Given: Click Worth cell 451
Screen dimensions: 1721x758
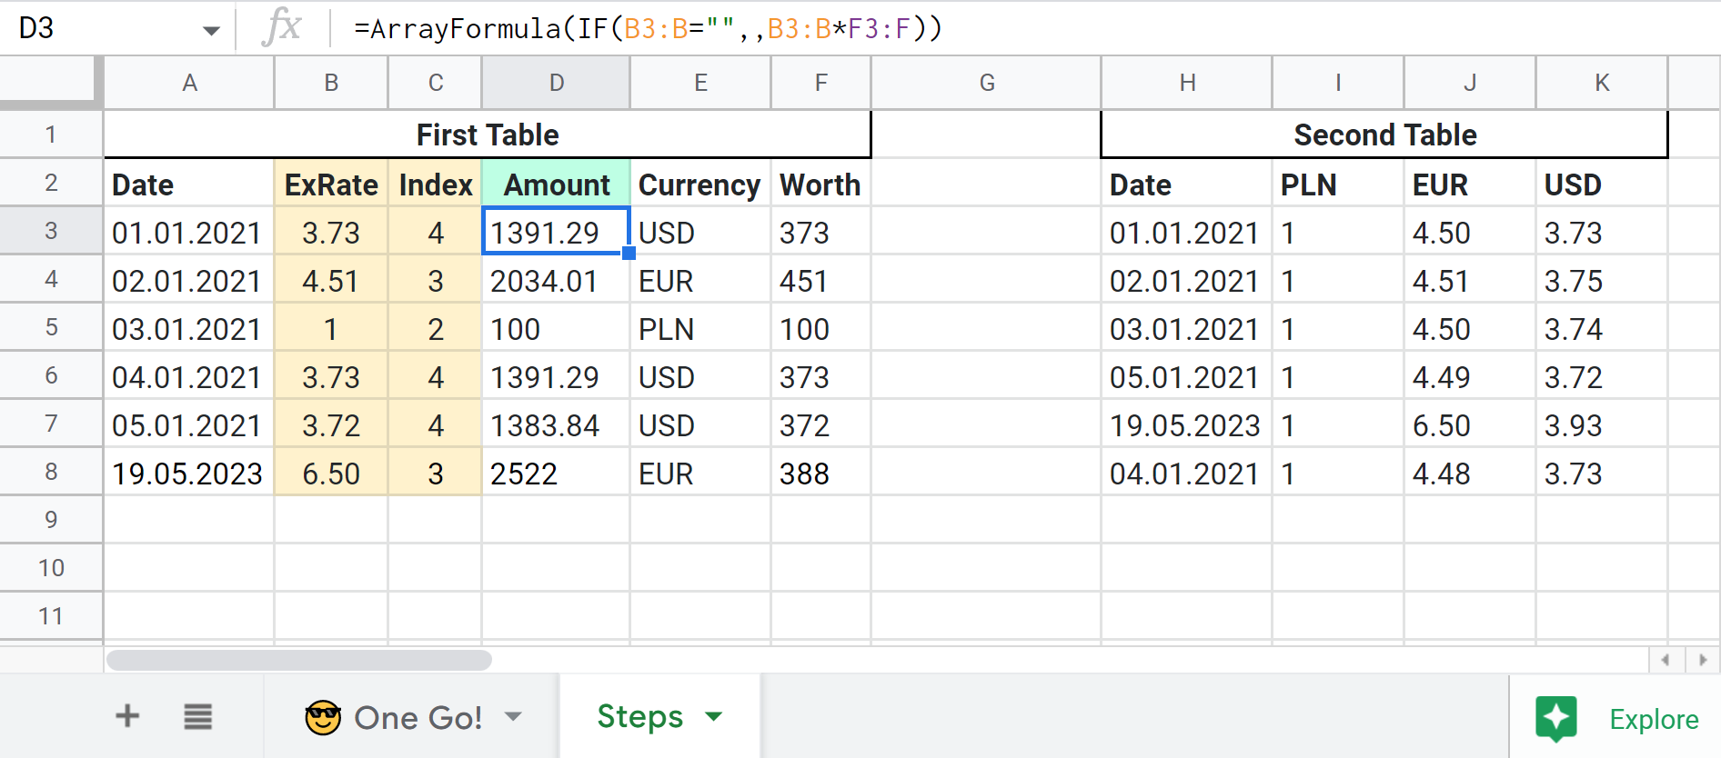Looking at the screenshot, I should pyautogui.click(x=821, y=281).
